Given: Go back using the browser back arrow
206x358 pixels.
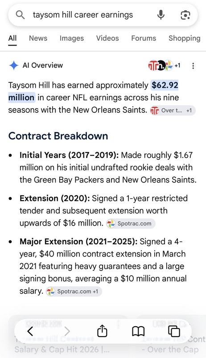Looking at the screenshot, I should 30,331.
